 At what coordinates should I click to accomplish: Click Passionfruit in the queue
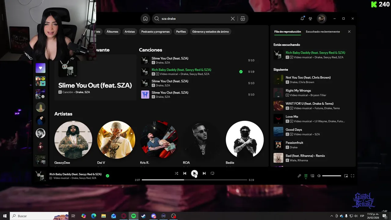pyautogui.click(x=313, y=145)
